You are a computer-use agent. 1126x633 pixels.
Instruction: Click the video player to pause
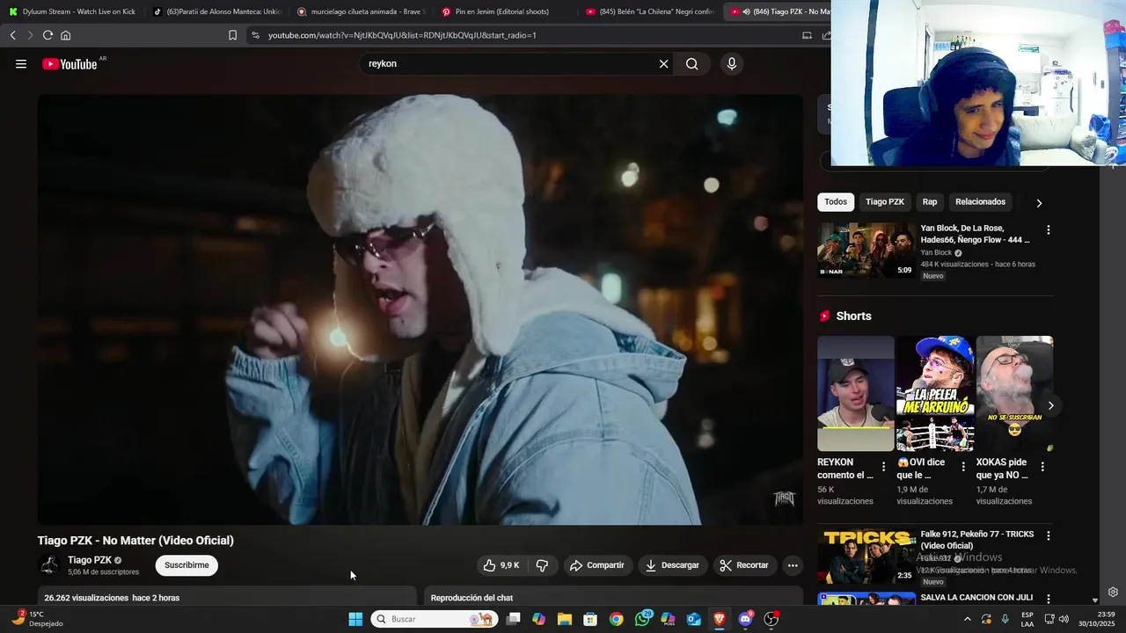420,309
